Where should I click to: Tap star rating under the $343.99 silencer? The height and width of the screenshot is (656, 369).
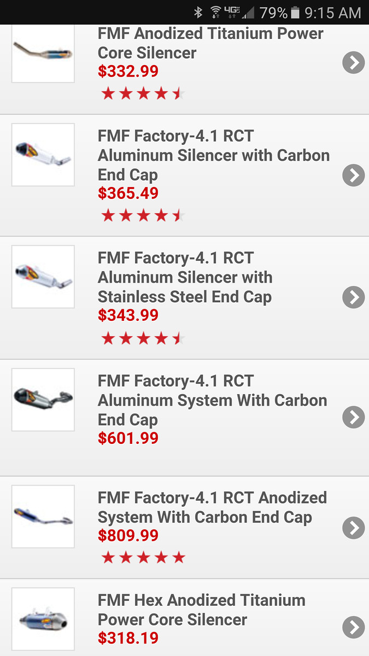coord(143,339)
